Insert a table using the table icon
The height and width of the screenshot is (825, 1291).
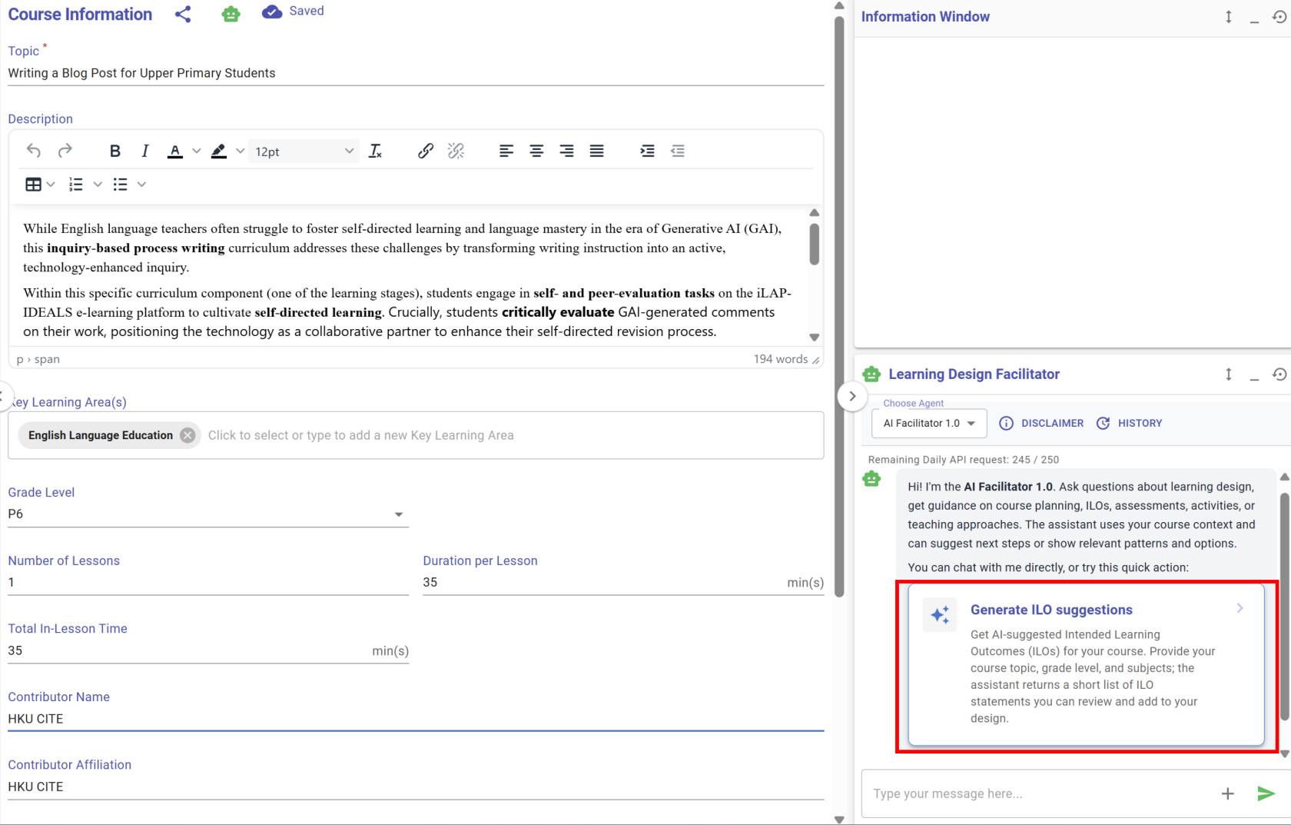tap(34, 185)
